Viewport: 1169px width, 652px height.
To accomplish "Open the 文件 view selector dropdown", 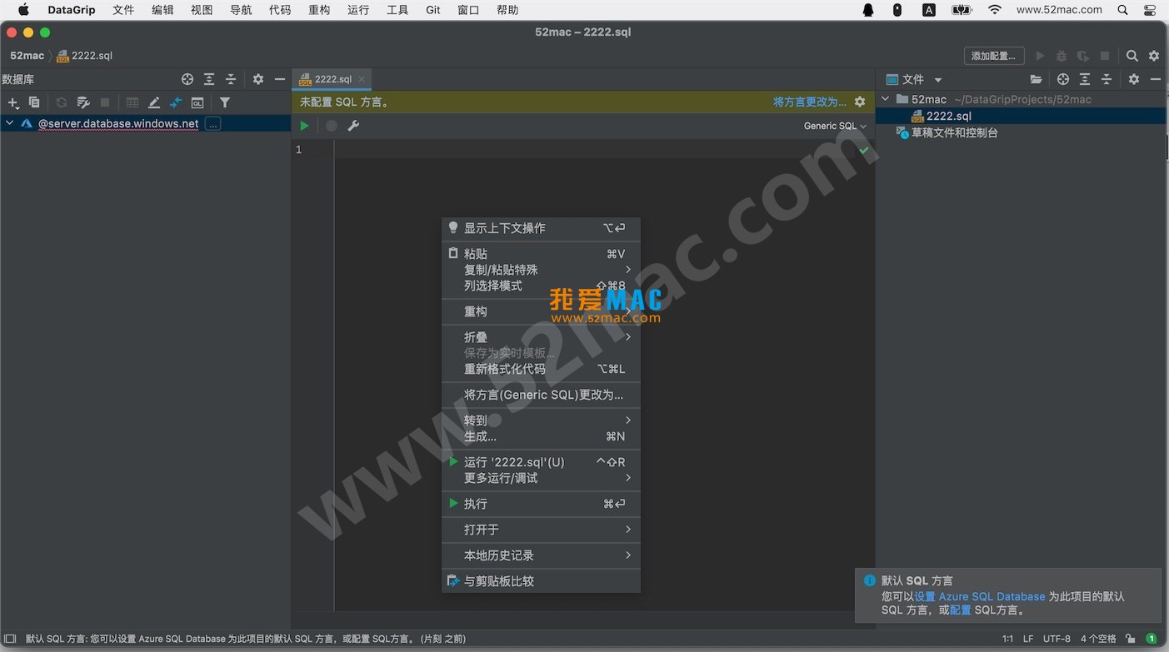I will [937, 80].
